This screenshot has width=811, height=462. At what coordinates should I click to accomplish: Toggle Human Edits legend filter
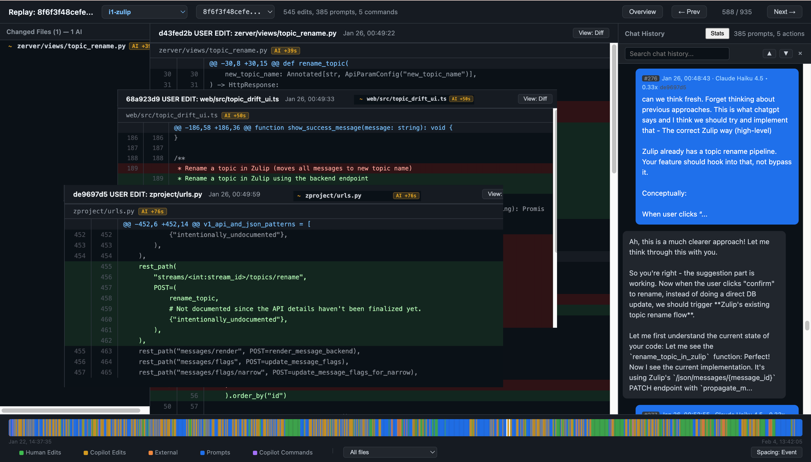(40, 452)
